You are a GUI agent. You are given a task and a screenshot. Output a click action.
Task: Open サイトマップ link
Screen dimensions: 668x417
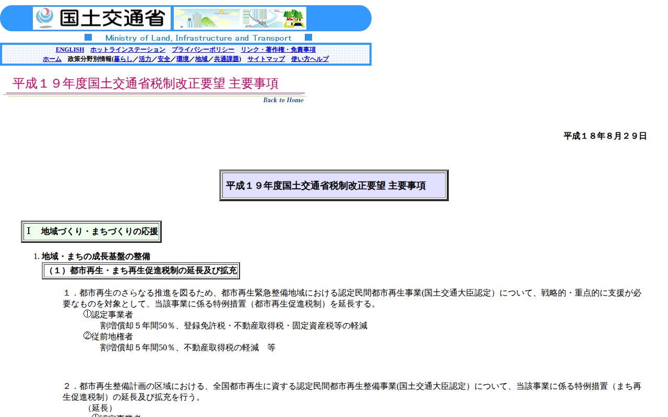(266, 59)
